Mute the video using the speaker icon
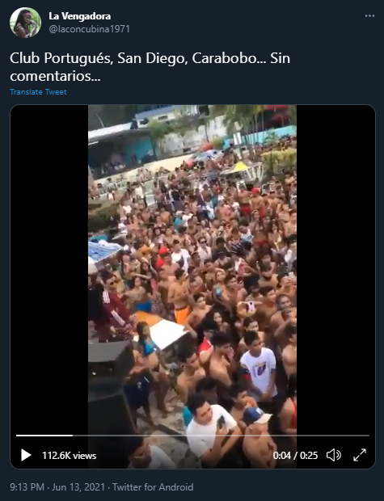The image size is (384, 501). tap(334, 455)
